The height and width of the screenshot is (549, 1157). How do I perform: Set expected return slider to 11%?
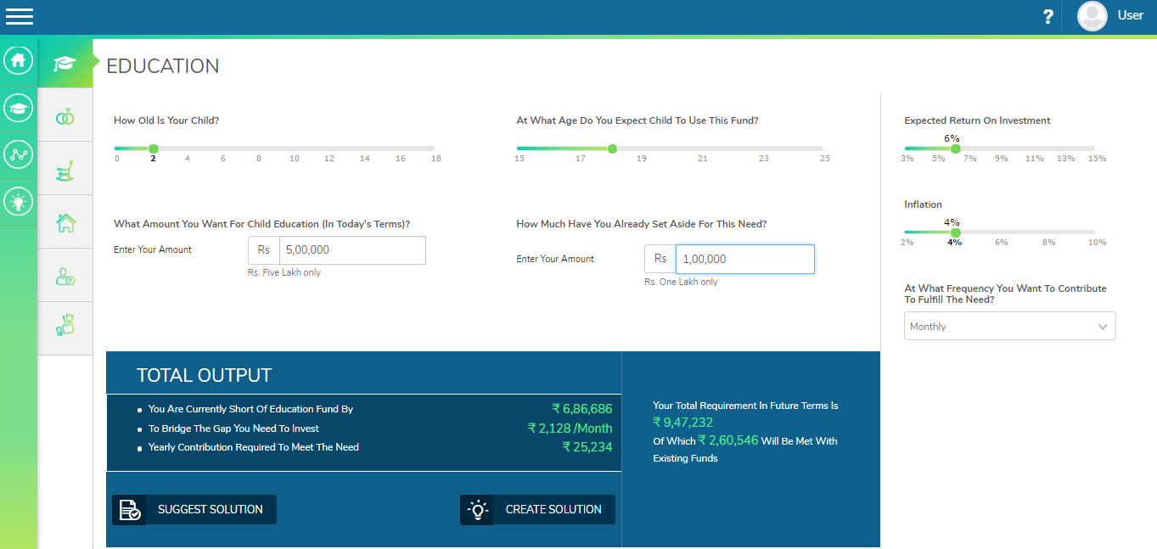pos(1034,148)
